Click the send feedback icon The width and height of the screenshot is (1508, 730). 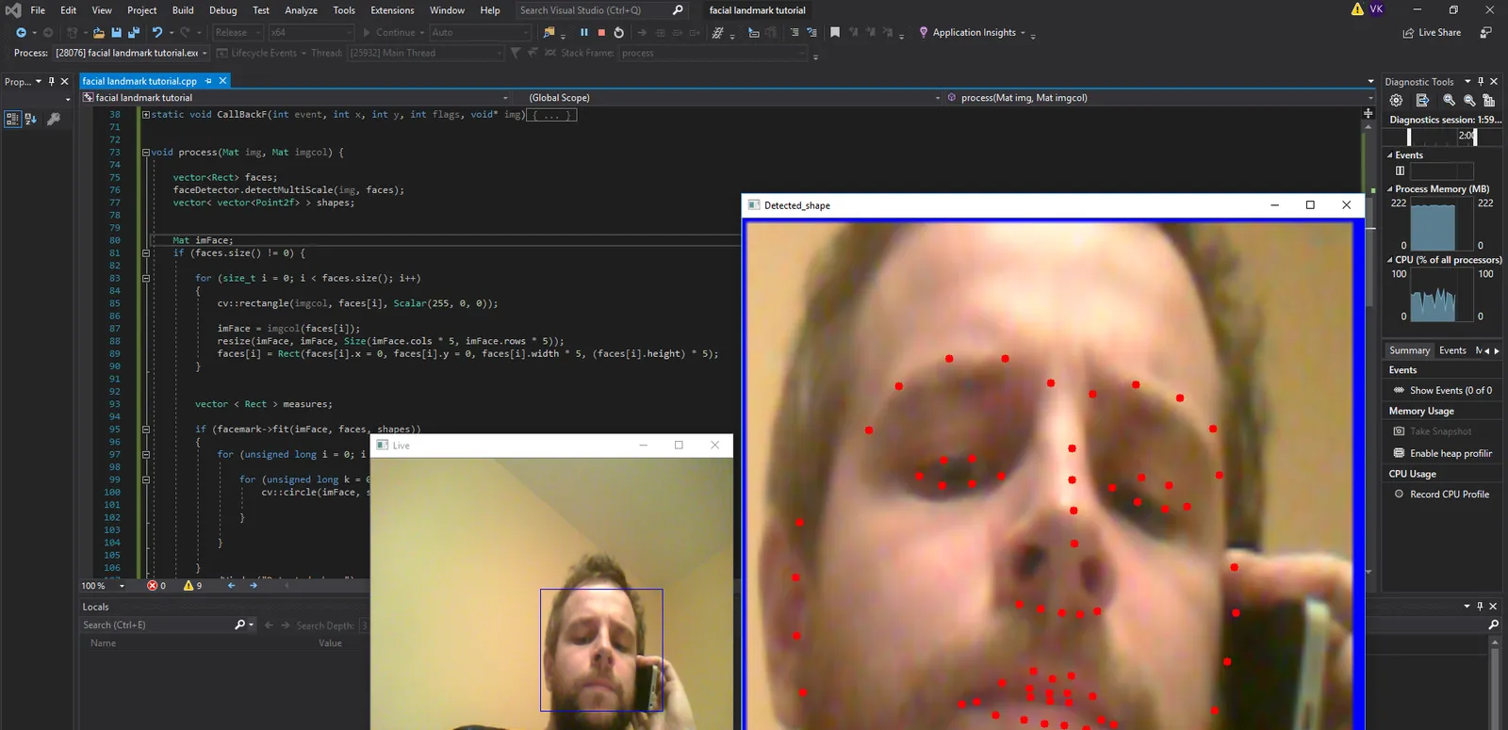pos(1486,32)
